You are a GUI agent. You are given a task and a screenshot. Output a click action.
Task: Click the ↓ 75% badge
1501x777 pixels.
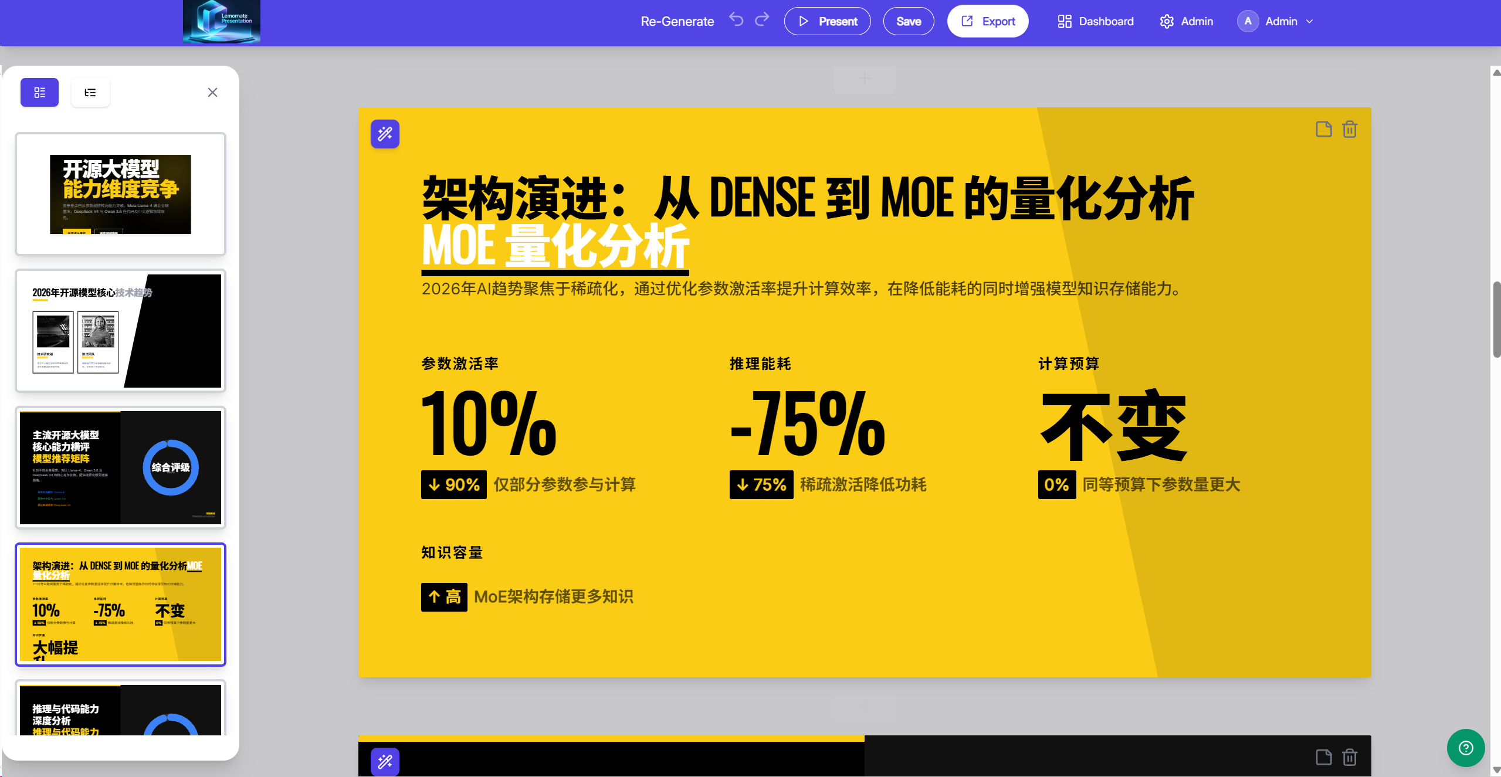click(761, 485)
